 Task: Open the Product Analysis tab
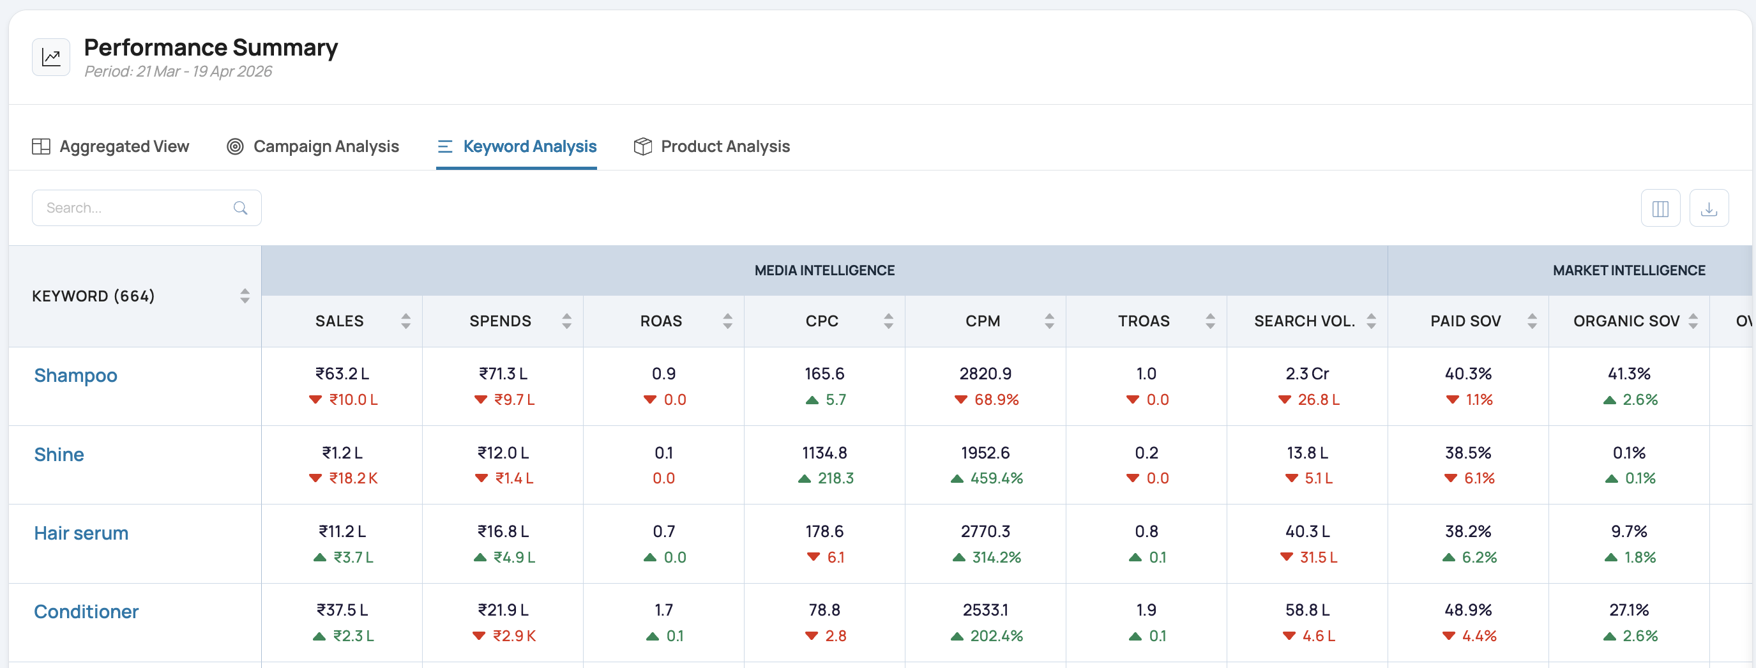(x=712, y=146)
